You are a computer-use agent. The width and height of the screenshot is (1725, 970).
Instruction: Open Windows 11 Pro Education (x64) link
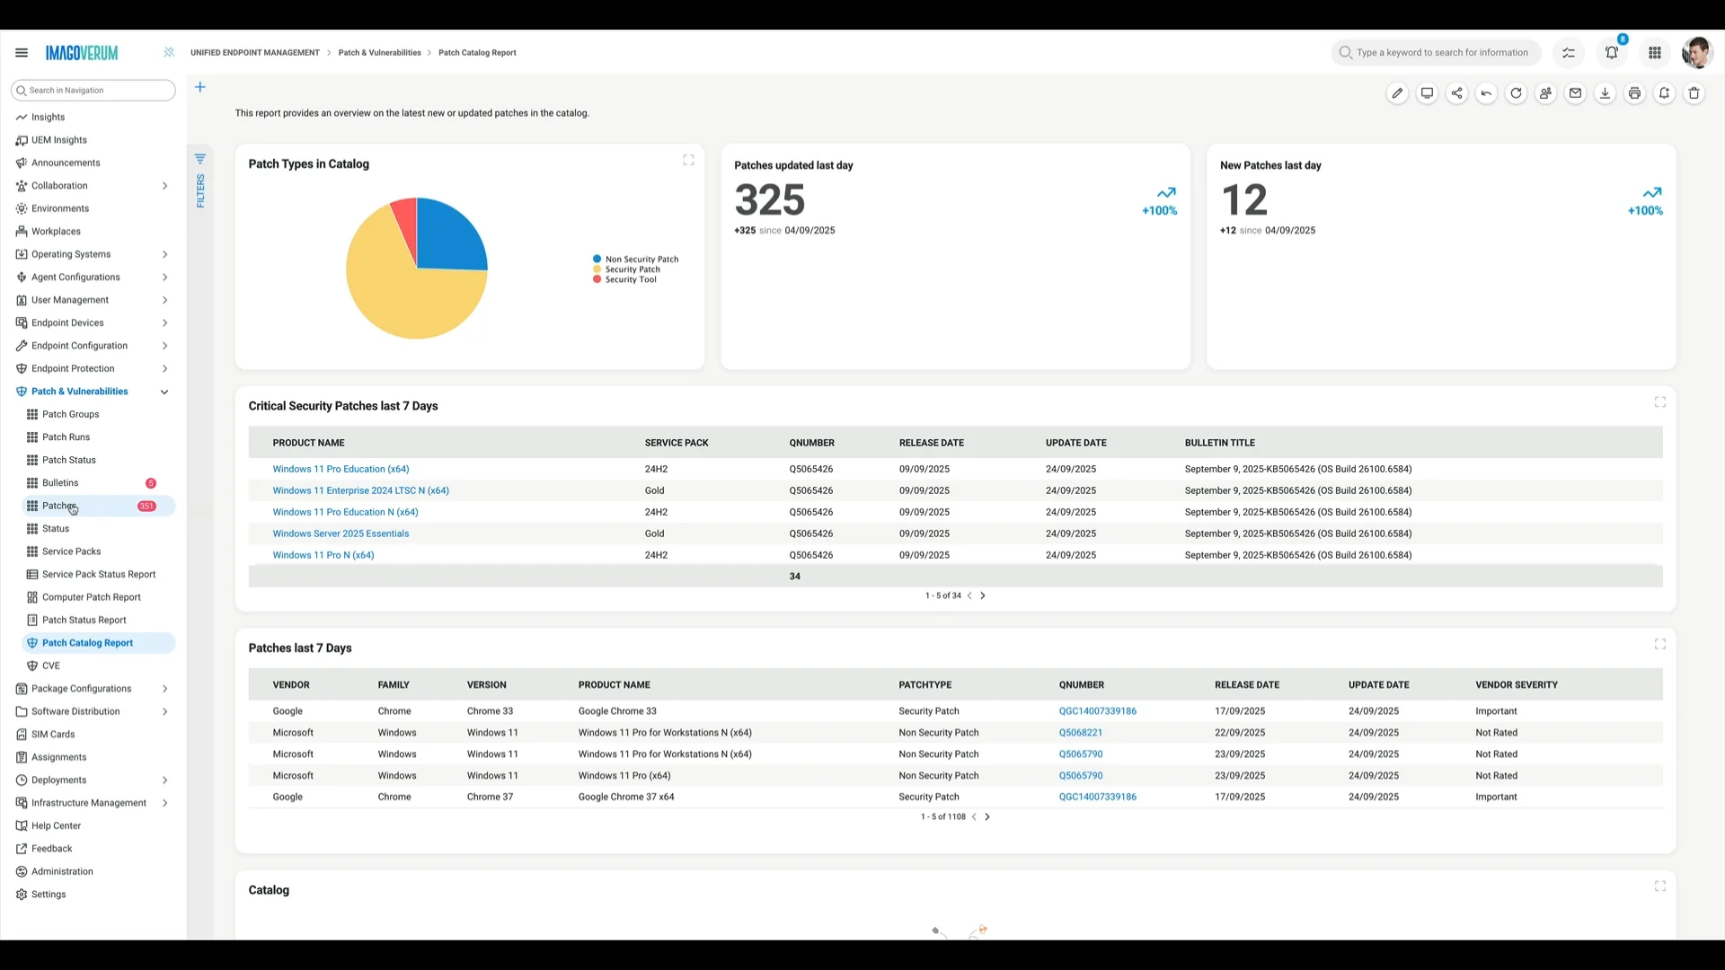(341, 469)
